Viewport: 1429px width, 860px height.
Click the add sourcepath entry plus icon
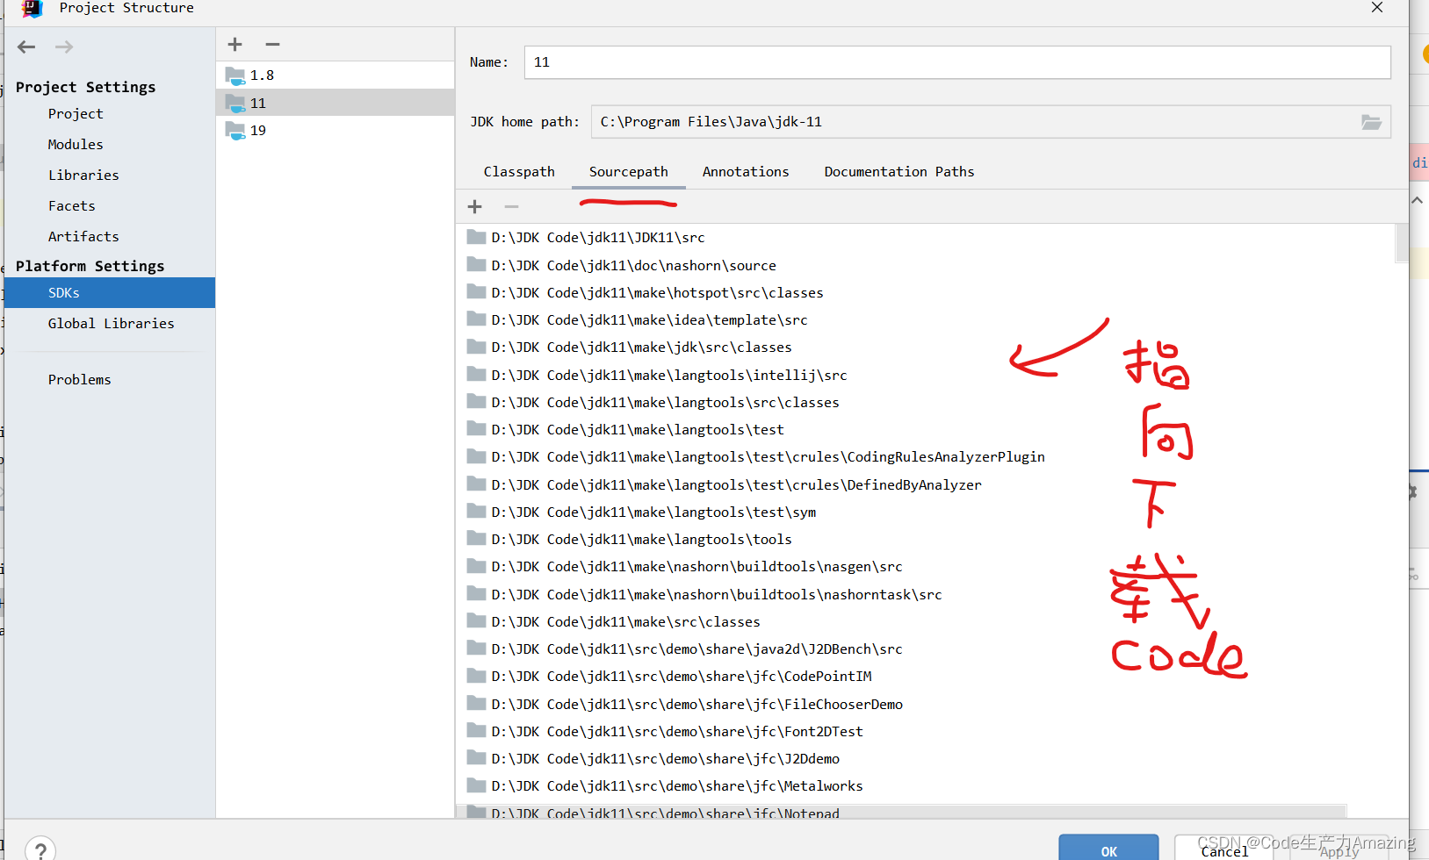[474, 206]
